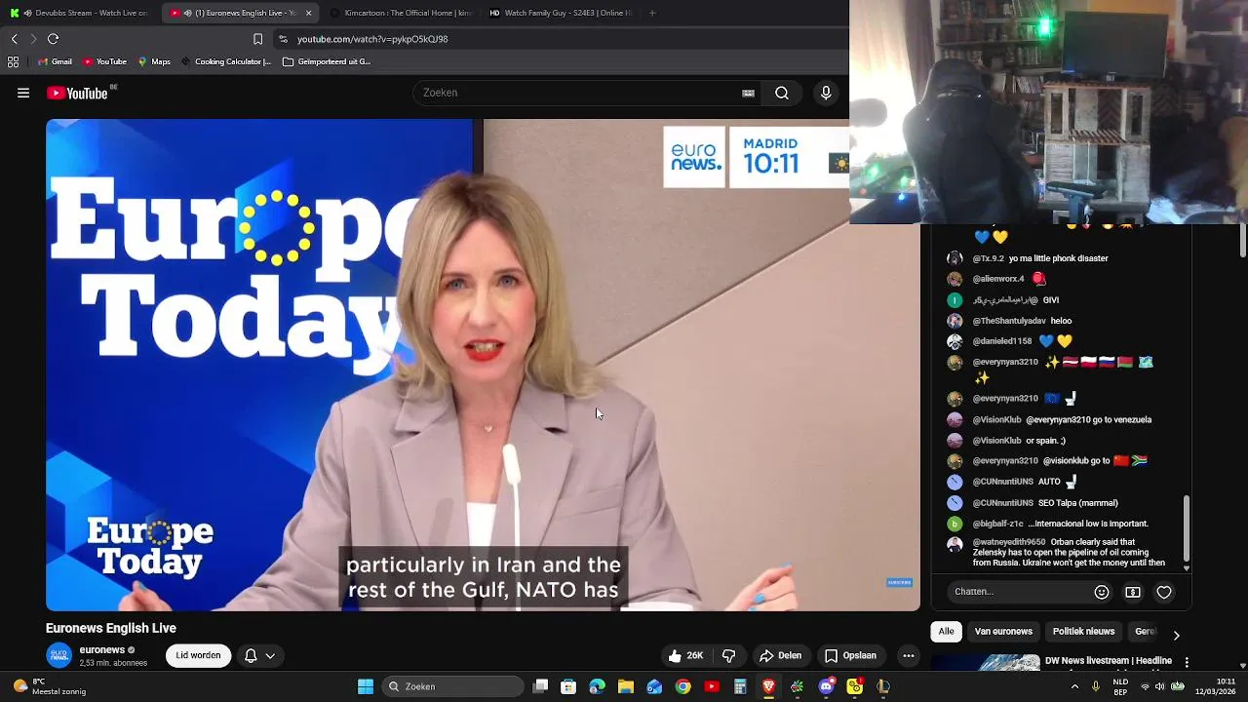
Task: Bookmark this page icon in address bar
Action: 257,39
